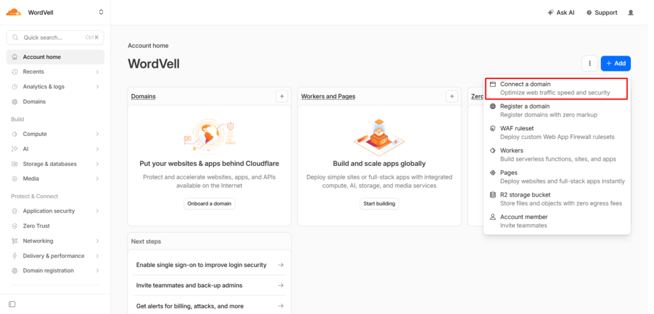Open Ask AI in the top bar

pos(561,13)
